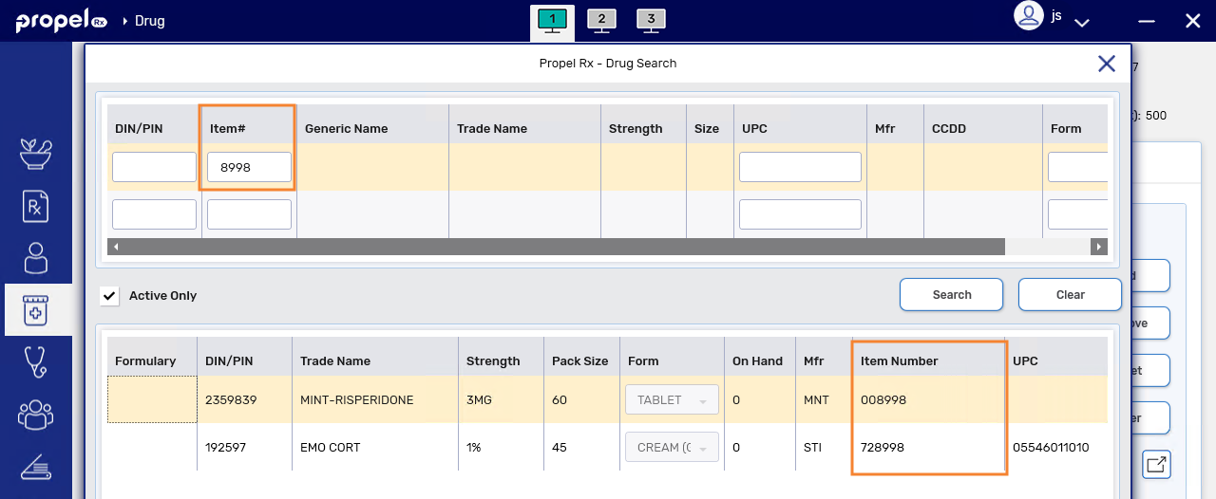Expand the js user account dropdown

tap(1081, 22)
